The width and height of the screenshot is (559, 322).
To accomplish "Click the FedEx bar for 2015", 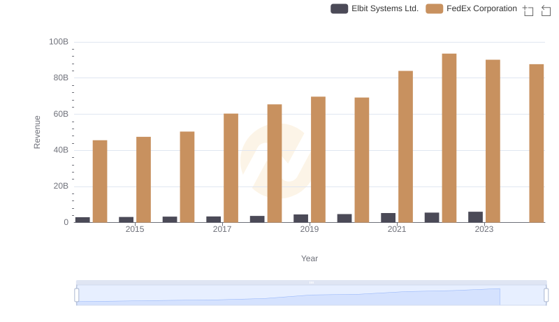I will pos(143,180).
